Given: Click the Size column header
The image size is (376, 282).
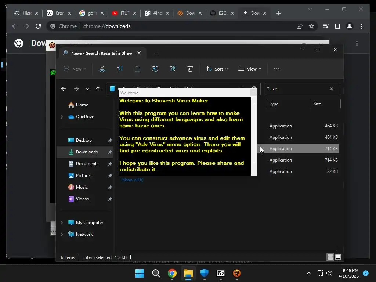Looking at the screenshot, I should tap(326, 104).
